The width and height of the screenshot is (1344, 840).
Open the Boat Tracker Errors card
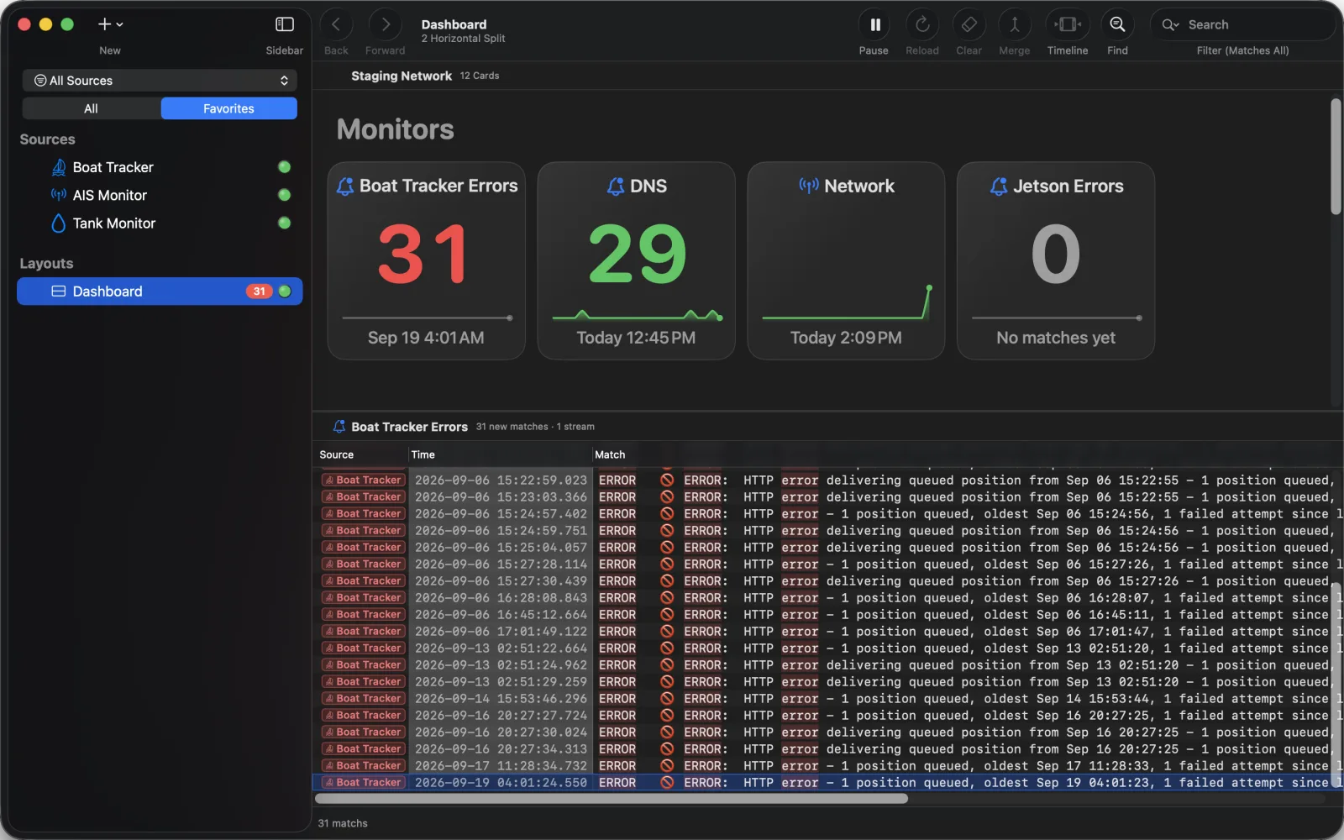pyautogui.click(x=426, y=261)
